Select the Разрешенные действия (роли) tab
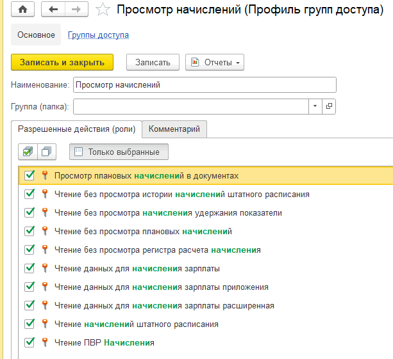 click(76, 129)
